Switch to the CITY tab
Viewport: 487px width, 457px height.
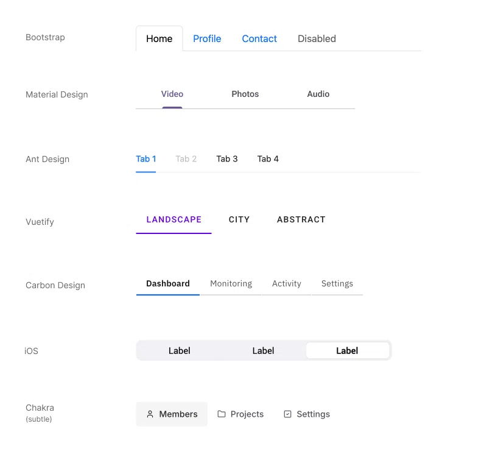tap(239, 219)
